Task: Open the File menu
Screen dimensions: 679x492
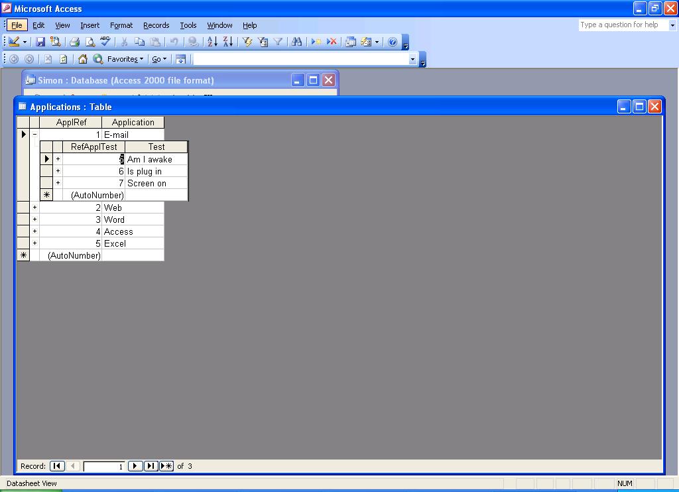Action: (17, 25)
